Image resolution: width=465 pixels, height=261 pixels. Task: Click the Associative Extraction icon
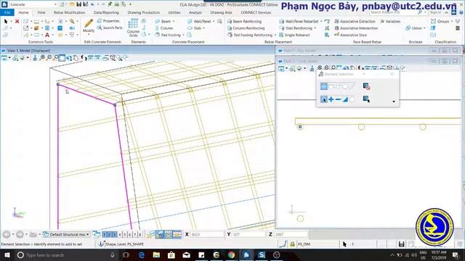tap(336, 21)
